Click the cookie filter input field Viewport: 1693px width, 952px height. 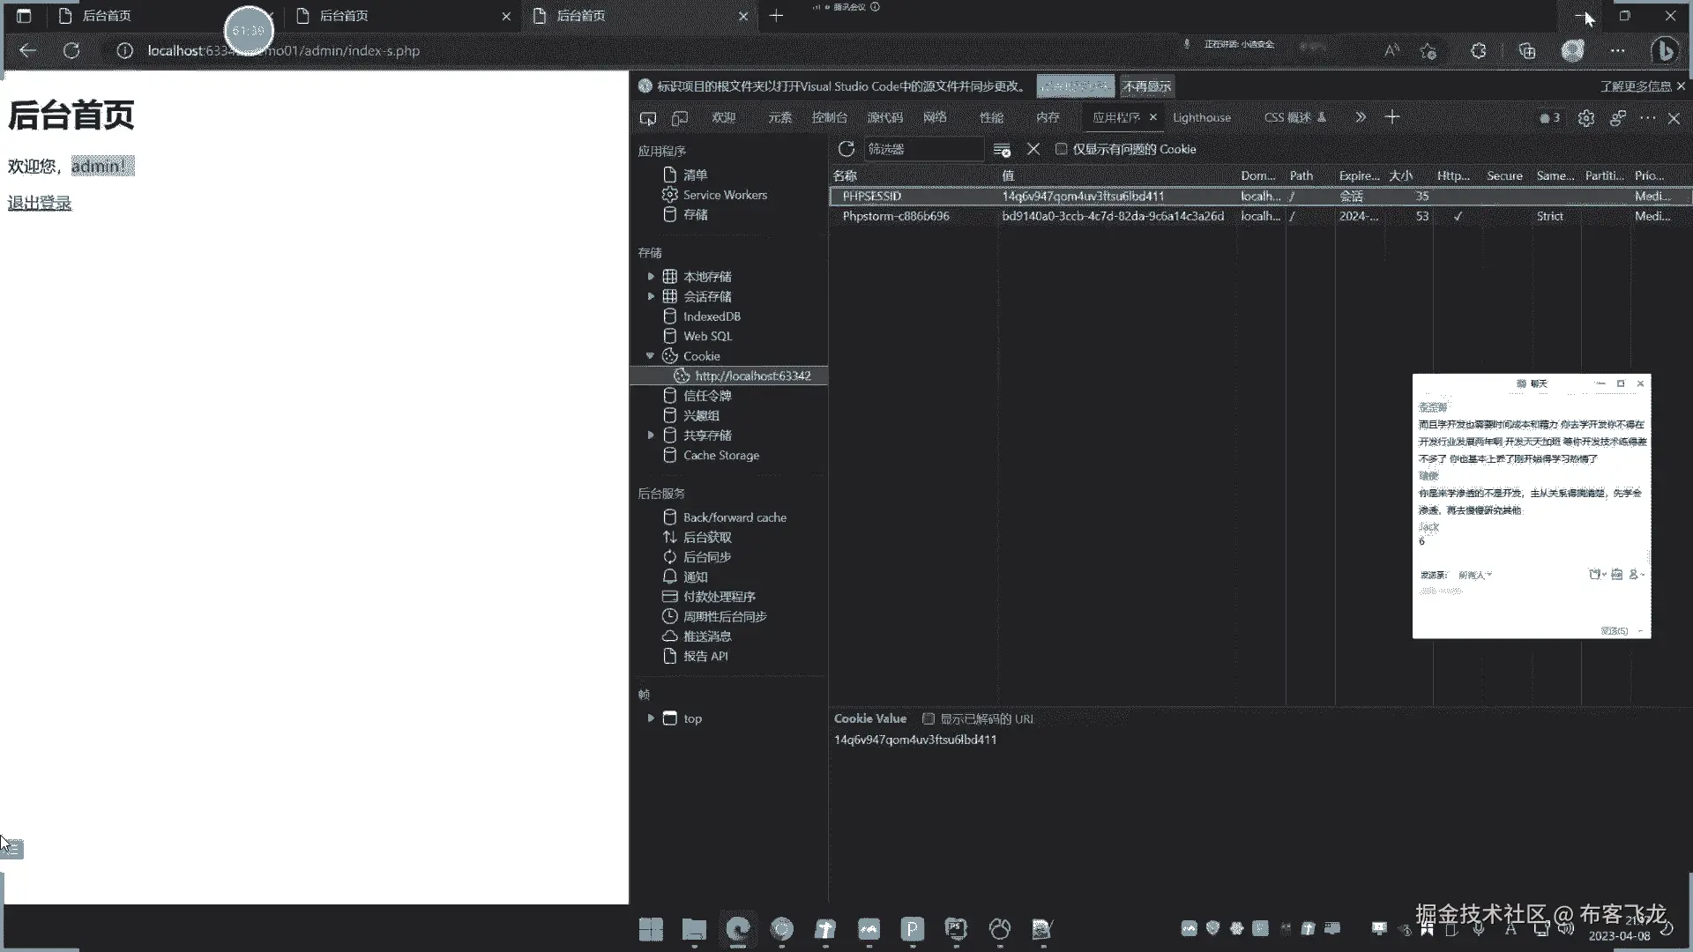coord(922,149)
